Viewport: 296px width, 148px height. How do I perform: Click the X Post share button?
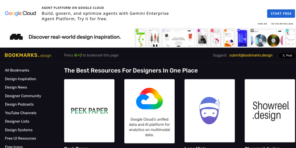click(287, 55)
